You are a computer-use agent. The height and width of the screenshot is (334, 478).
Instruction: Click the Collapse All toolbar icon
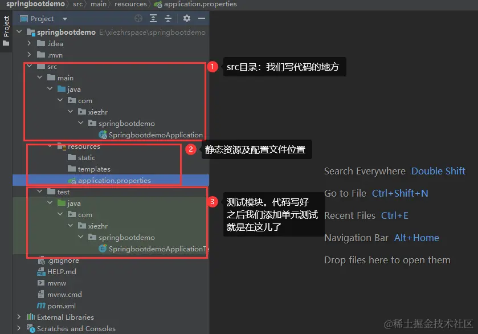coord(168,19)
